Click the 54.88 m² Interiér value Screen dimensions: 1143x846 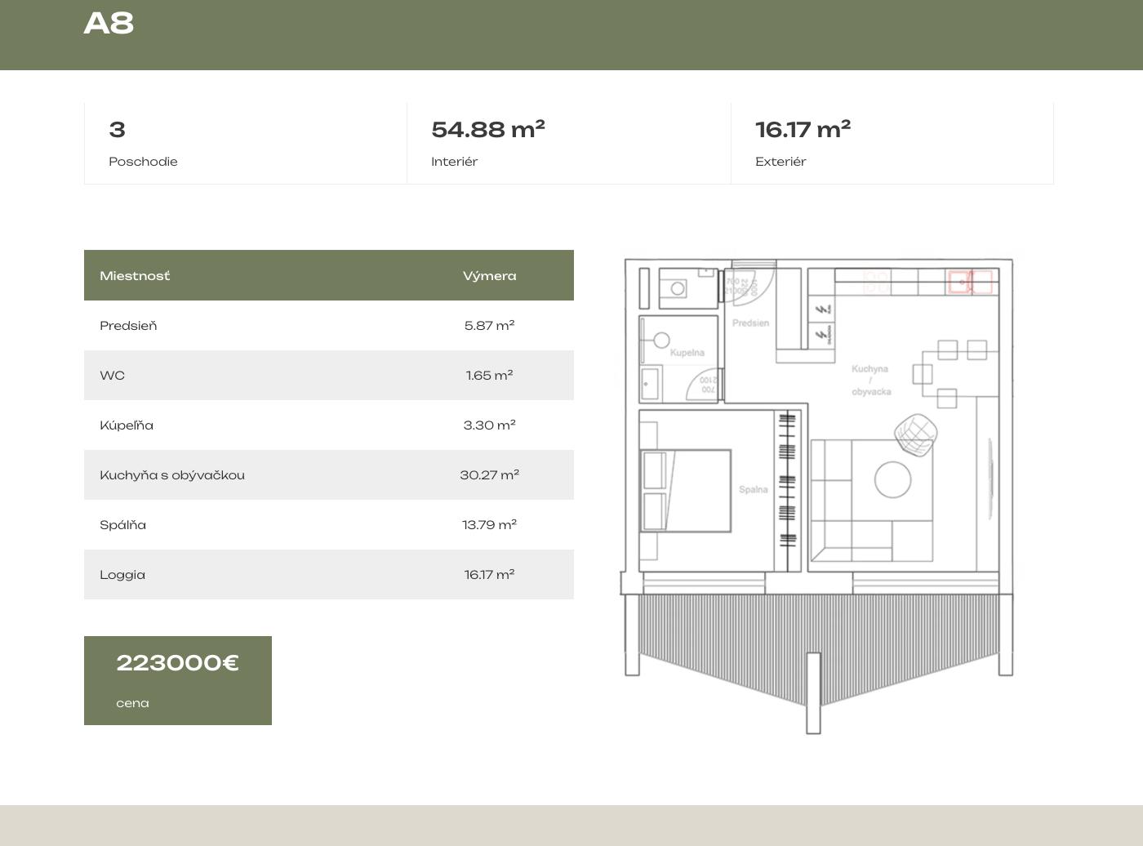(x=487, y=129)
